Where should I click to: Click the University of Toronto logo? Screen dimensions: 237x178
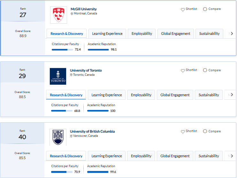tap(58, 76)
